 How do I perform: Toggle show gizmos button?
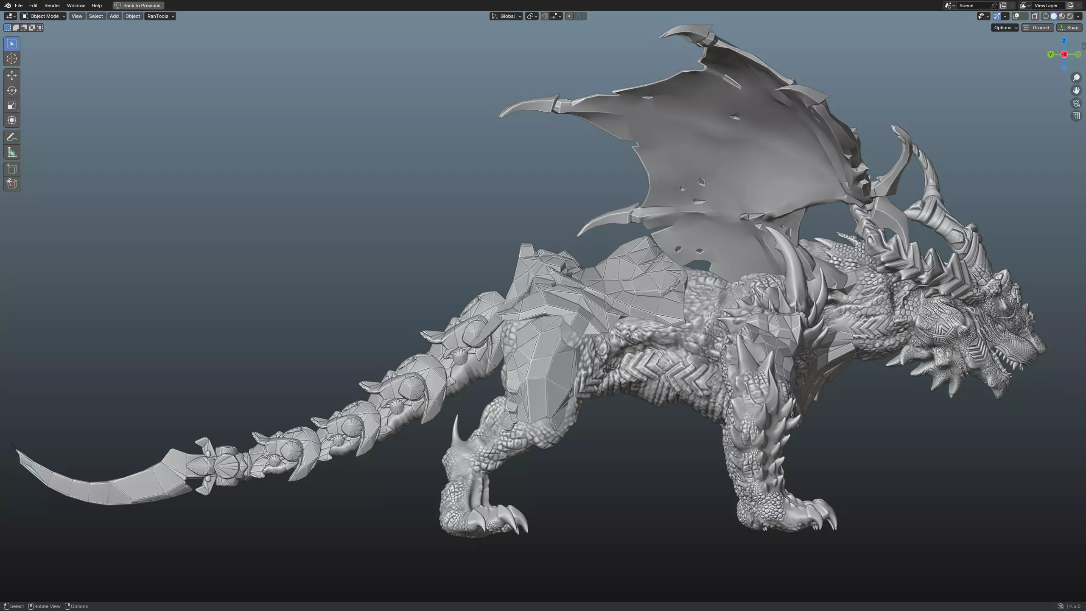click(x=997, y=16)
